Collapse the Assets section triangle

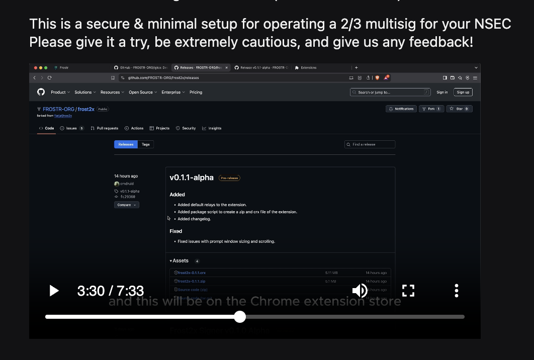(171, 261)
